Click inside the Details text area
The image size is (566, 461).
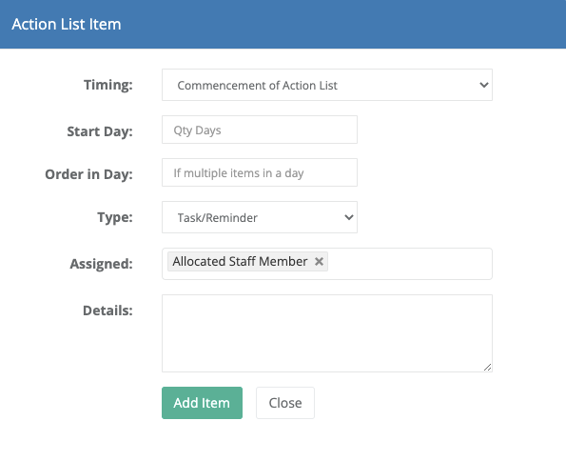[327, 333]
